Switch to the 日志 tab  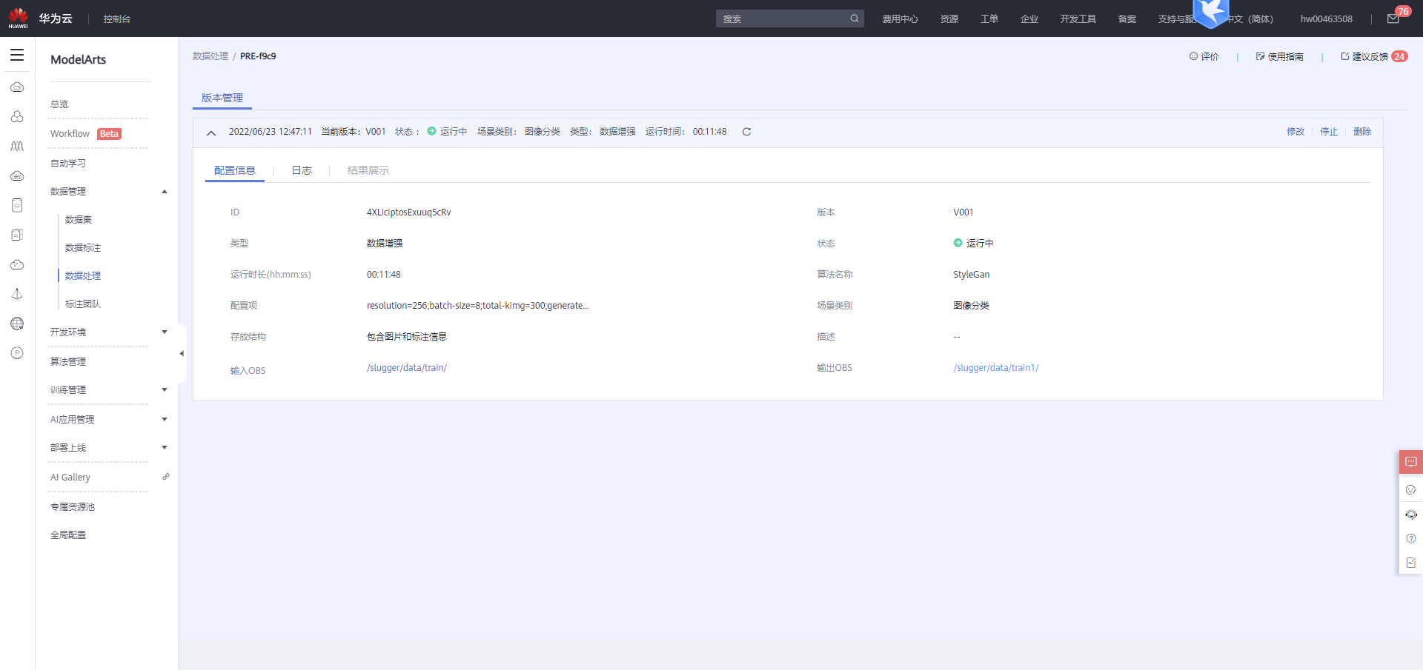302,170
